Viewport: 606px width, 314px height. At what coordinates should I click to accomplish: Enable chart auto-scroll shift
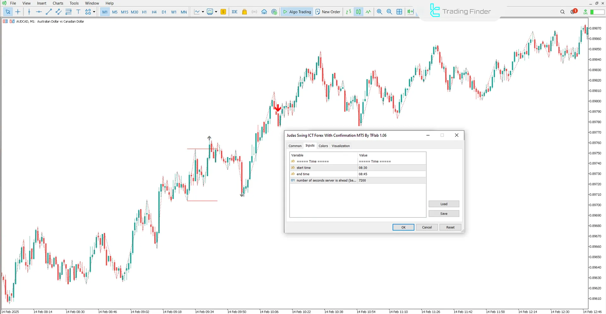tap(410, 12)
